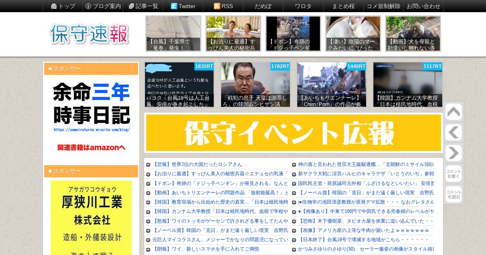Open the ワロタ menu item
The width and height of the screenshot is (486, 255).
pos(303,6)
